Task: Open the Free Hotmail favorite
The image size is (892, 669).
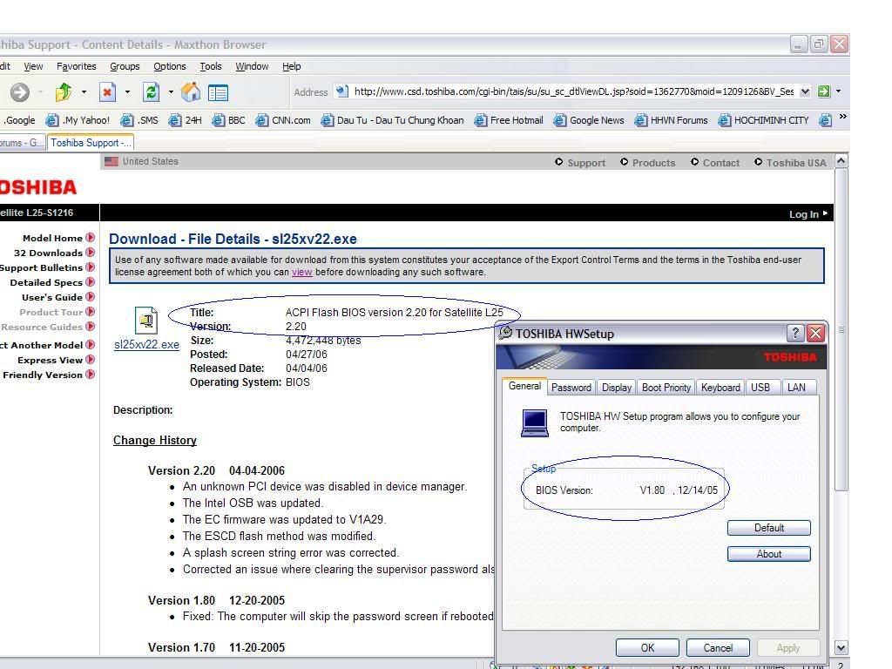Action: coord(509,120)
